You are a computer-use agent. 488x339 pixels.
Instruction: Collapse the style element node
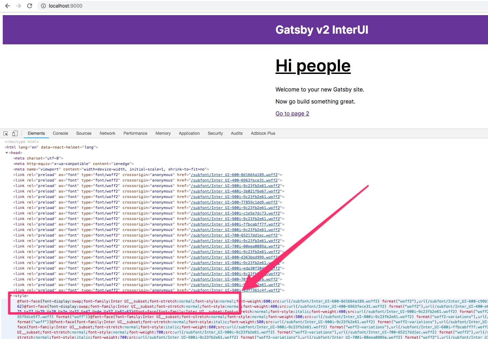(x=11, y=295)
